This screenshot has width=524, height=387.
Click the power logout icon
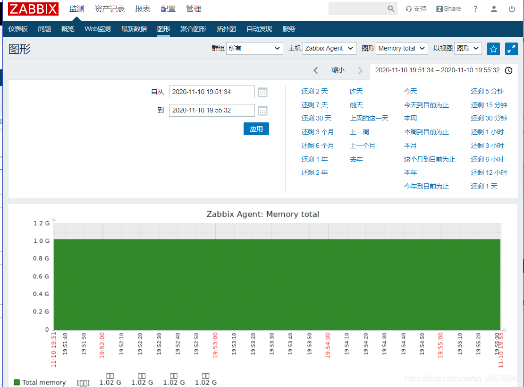pyautogui.click(x=512, y=9)
